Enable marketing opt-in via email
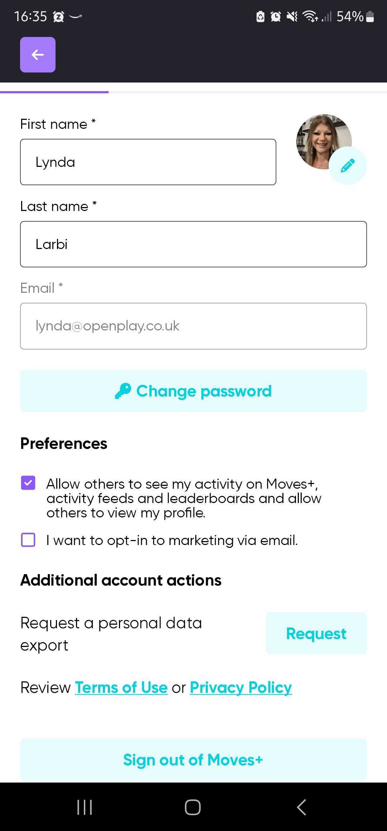The image size is (387, 831). click(28, 540)
